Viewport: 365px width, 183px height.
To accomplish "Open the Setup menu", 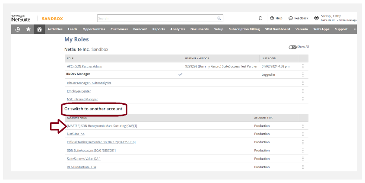I will pyautogui.click(x=219, y=29).
